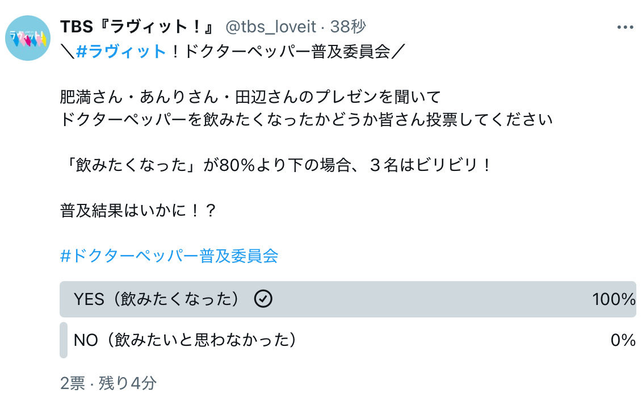The image size is (642, 393).
Task: Click the 普及結果はいかに！？ line
Action: (139, 211)
